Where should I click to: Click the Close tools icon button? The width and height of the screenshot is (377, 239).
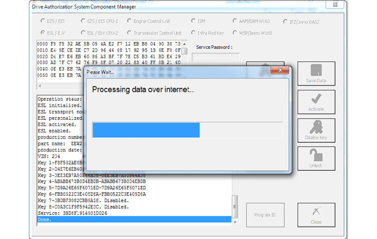[x=316, y=214]
